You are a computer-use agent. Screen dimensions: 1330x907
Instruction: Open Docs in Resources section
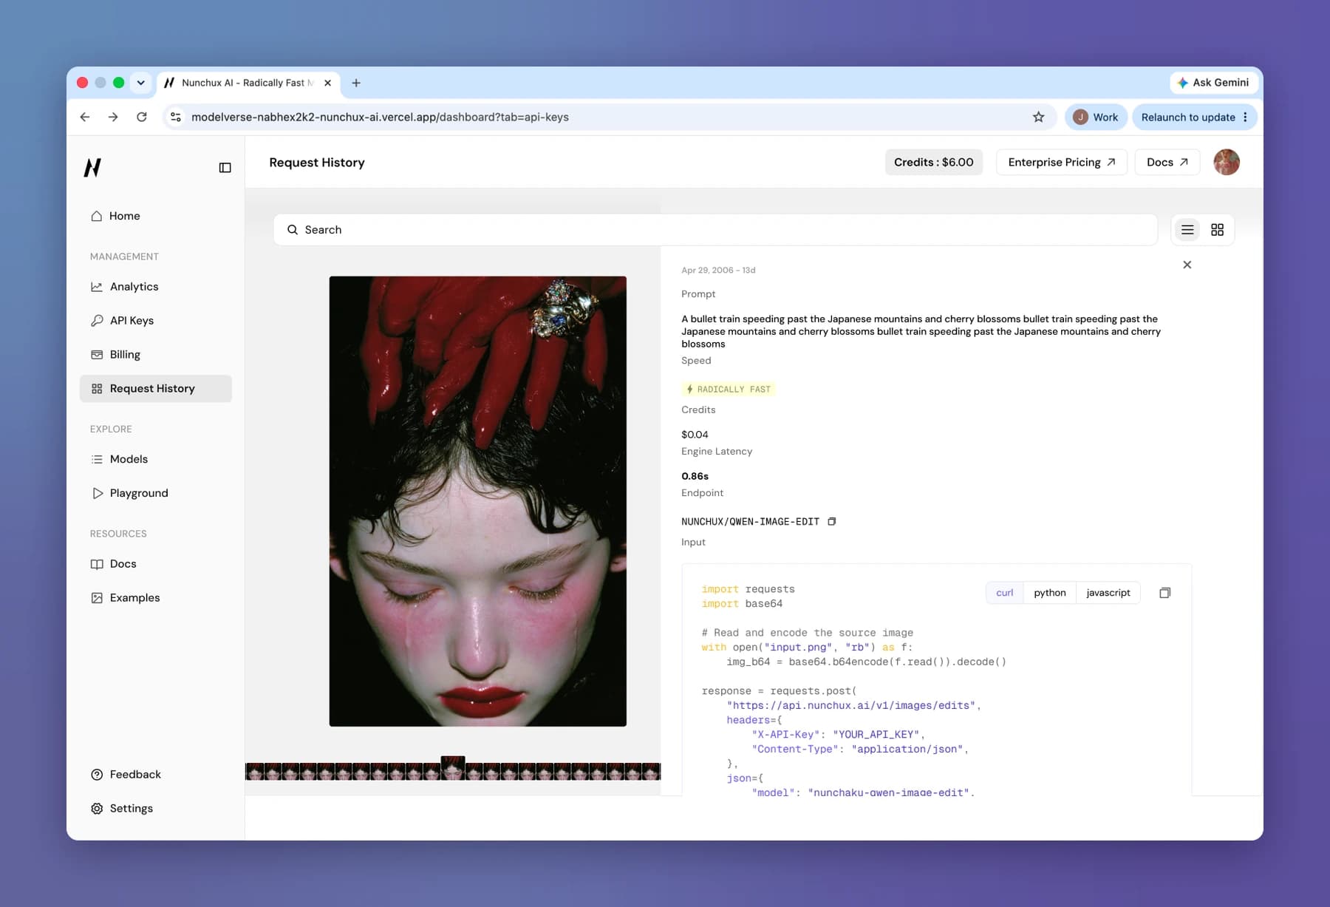point(155,564)
